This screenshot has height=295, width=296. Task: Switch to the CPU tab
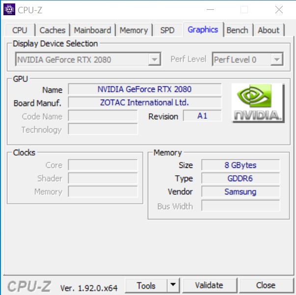(x=20, y=30)
